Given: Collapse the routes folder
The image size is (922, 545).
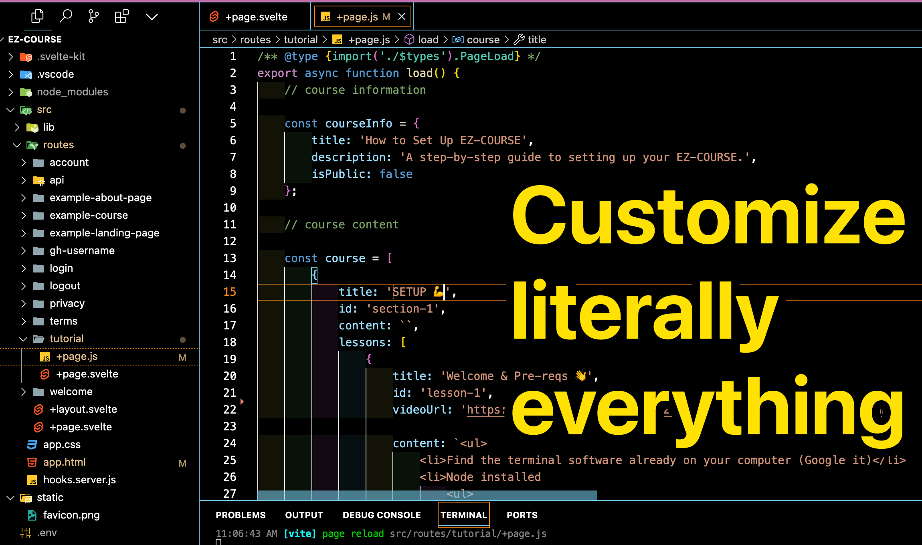Looking at the screenshot, I should [x=17, y=145].
